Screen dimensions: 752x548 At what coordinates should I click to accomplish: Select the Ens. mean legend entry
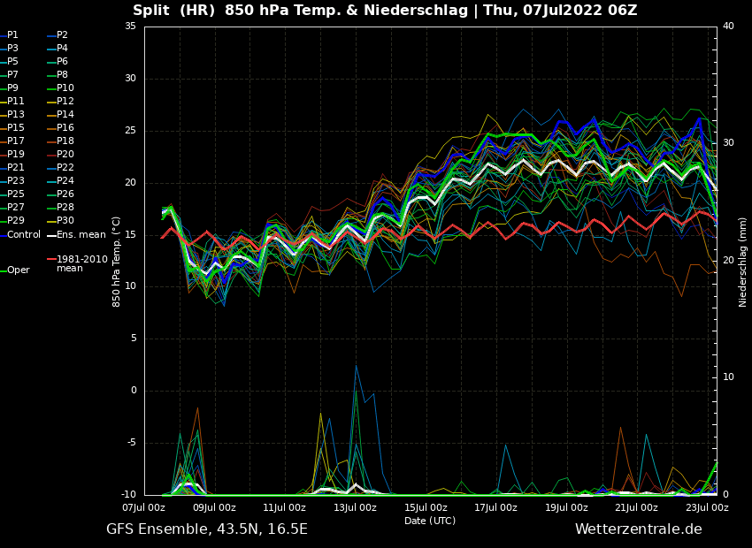(x=81, y=235)
